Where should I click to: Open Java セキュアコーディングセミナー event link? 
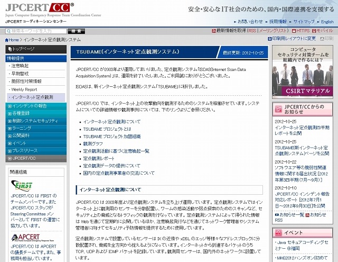(303, 246)
